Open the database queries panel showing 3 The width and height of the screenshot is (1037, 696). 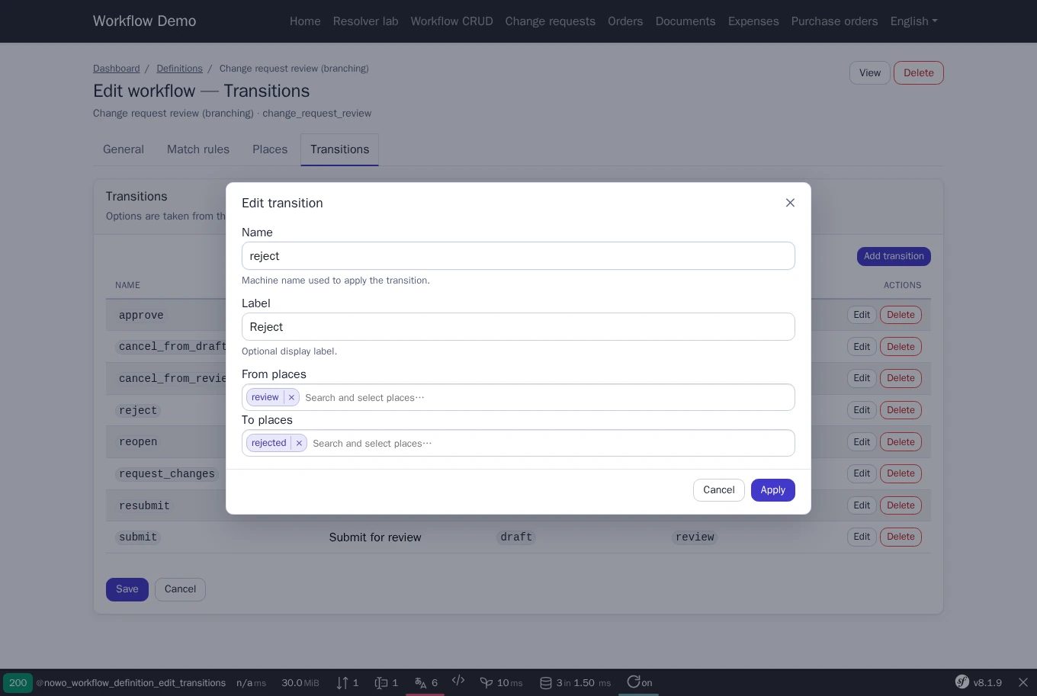click(x=575, y=682)
